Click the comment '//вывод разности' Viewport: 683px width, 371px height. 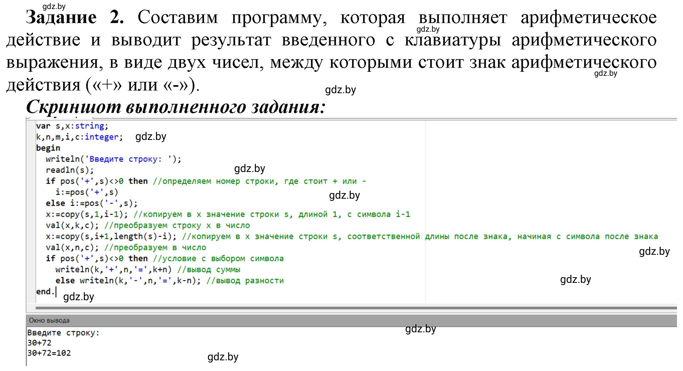tap(245, 280)
